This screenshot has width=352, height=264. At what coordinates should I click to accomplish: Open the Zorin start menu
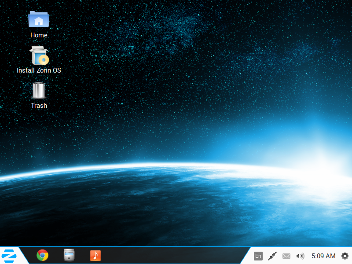(x=9, y=255)
